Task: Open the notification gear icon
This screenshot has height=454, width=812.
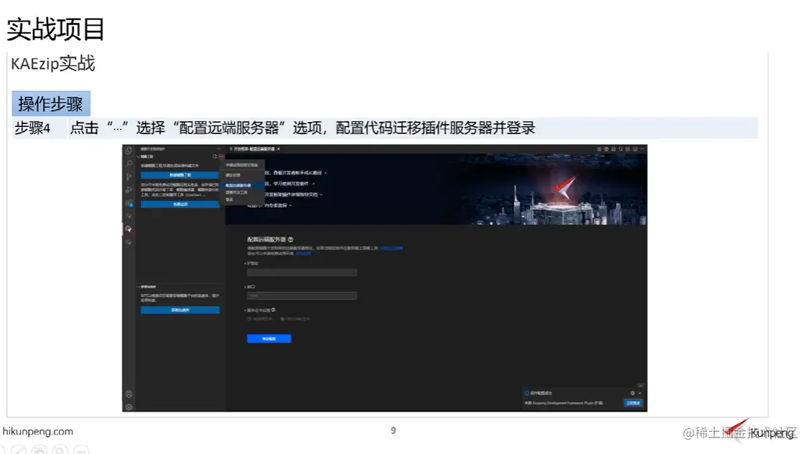Action: (x=632, y=393)
